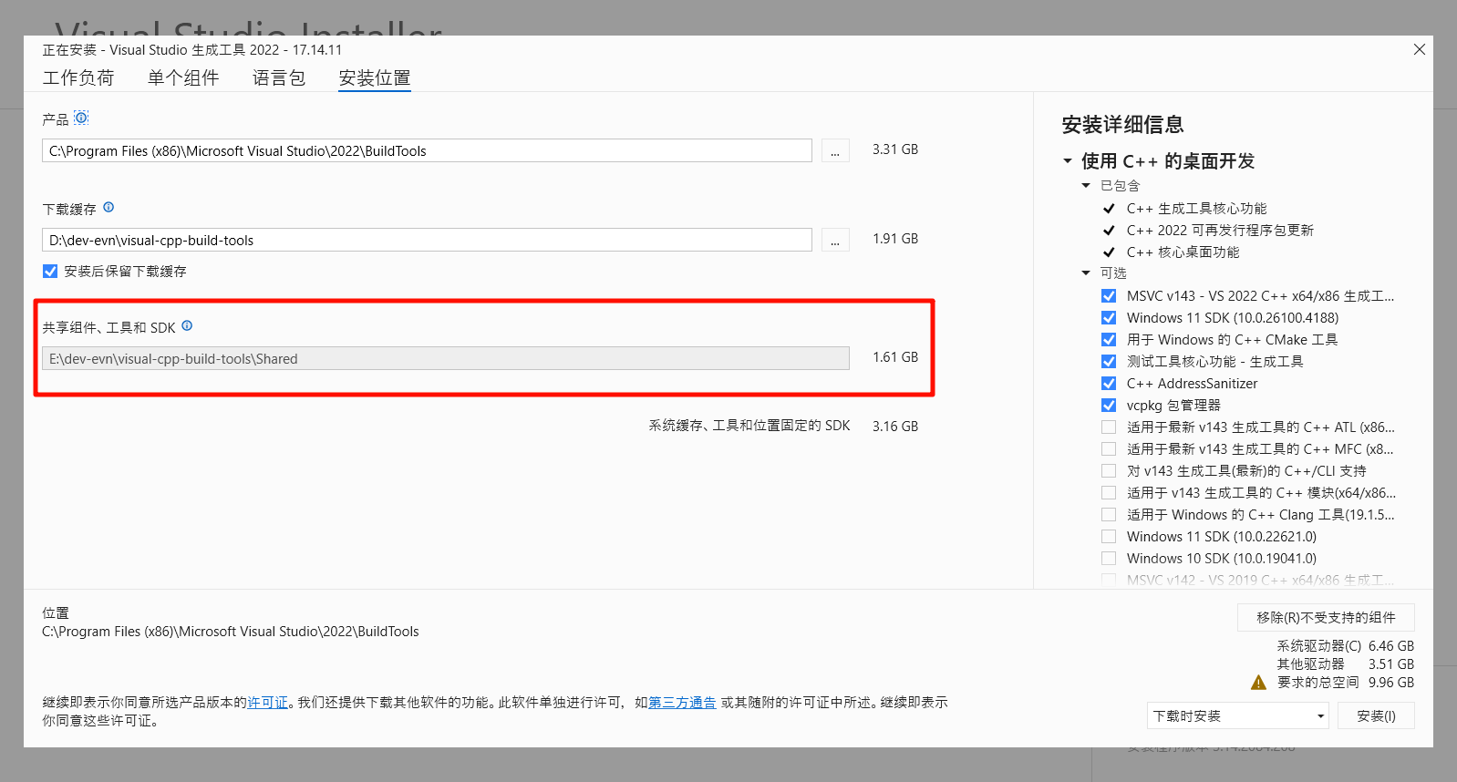Screen dimensions: 1457x782
Task: Enable C++ ATL for v143 build tools
Action: click(x=1109, y=427)
